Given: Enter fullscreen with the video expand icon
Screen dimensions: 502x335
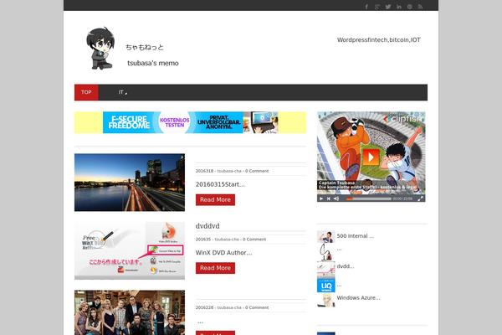Looking at the screenshot, I should (420, 198).
